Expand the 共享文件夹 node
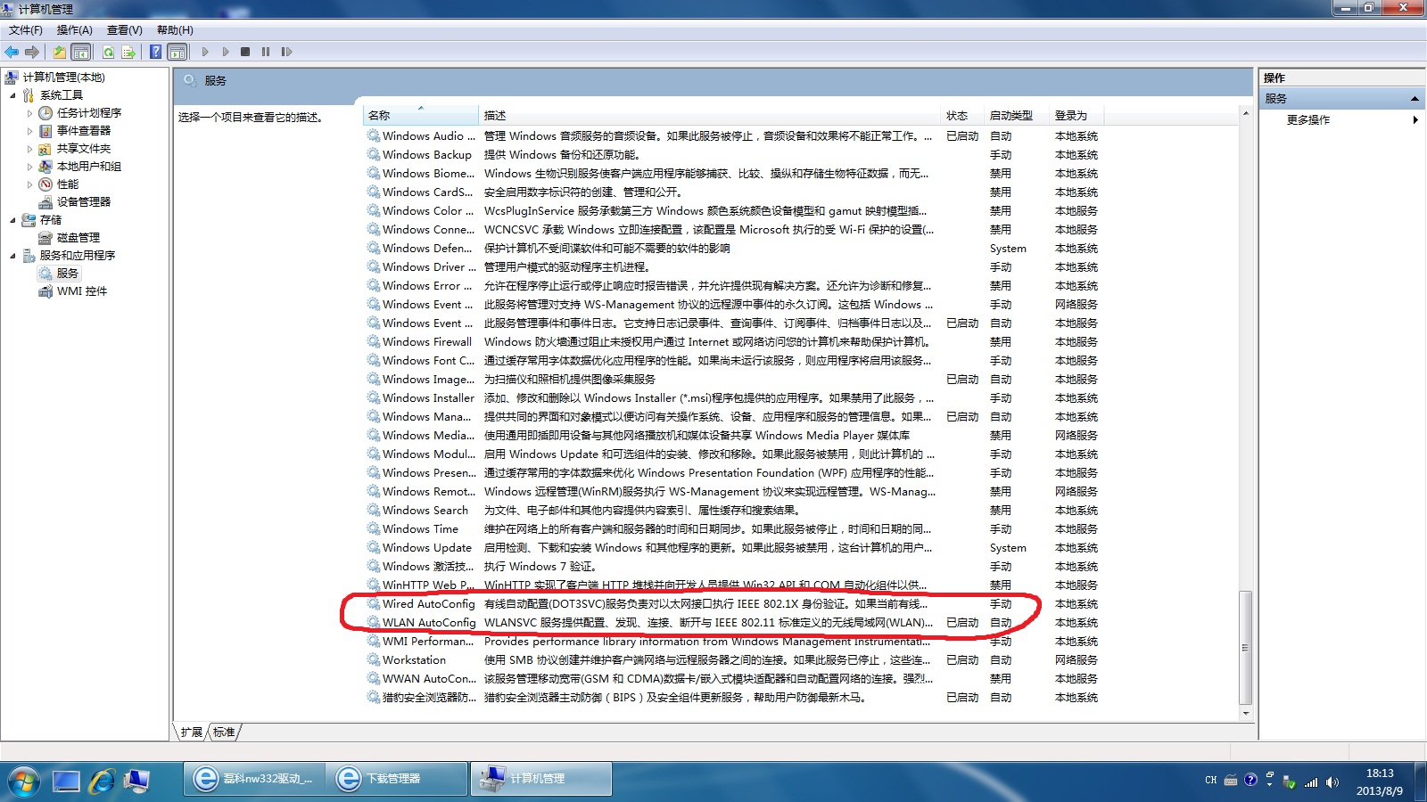The height and width of the screenshot is (802, 1427). [x=29, y=149]
